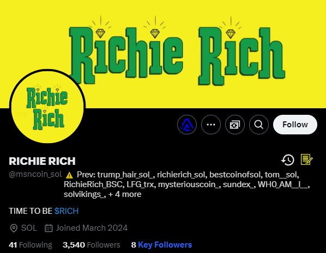The height and width of the screenshot is (253, 326).
Task: View the 3,540 Followers list
Action: pos(91,245)
